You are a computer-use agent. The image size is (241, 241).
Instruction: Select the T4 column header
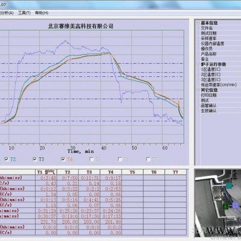tap(111, 172)
